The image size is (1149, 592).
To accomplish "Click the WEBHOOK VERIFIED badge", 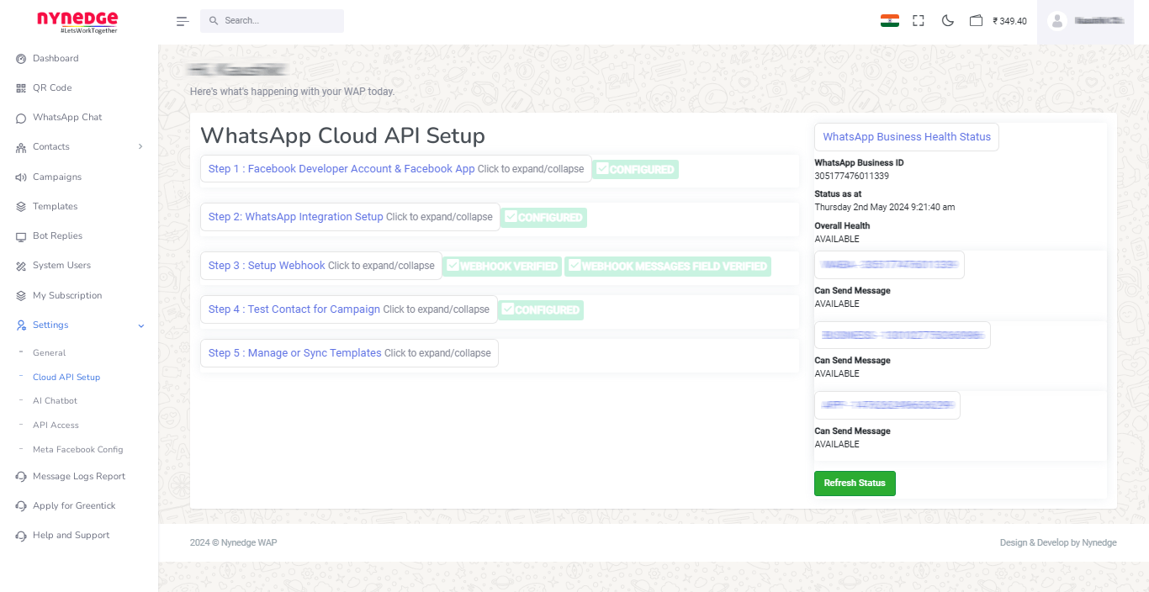I will click(x=502, y=266).
